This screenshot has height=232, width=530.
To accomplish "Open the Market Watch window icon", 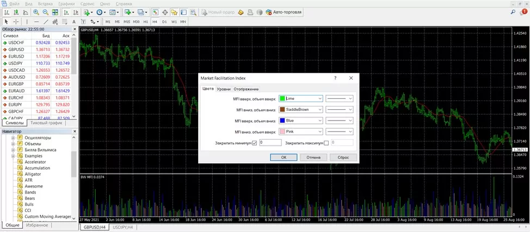I will (155, 12).
